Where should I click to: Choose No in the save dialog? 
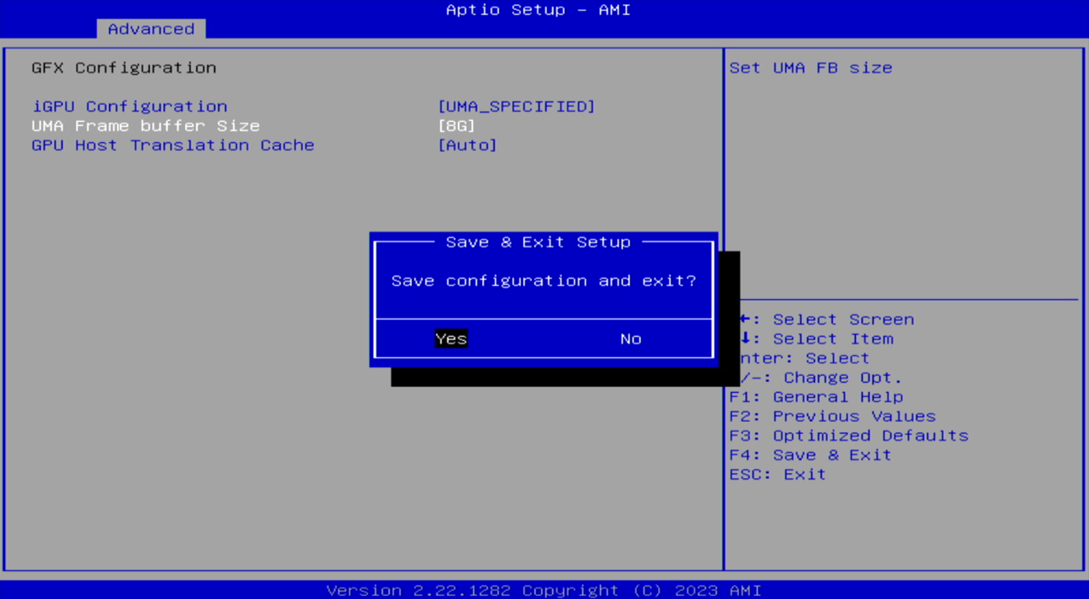[x=630, y=339]
